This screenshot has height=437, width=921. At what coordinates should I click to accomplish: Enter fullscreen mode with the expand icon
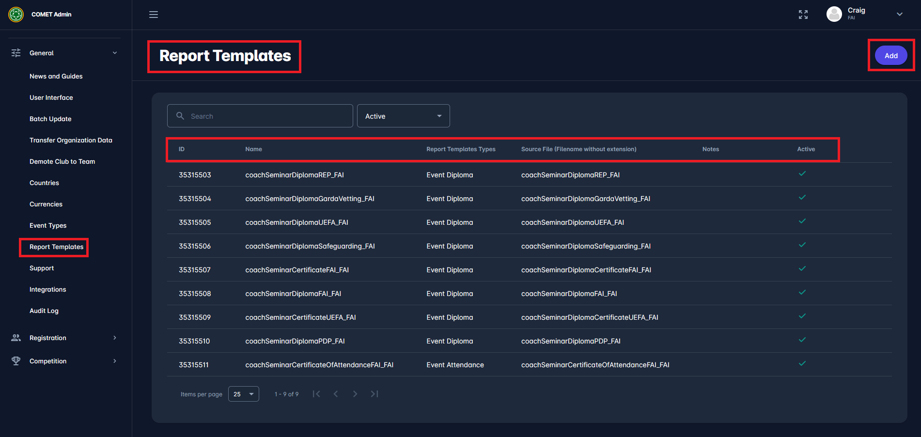click(803, 15)
